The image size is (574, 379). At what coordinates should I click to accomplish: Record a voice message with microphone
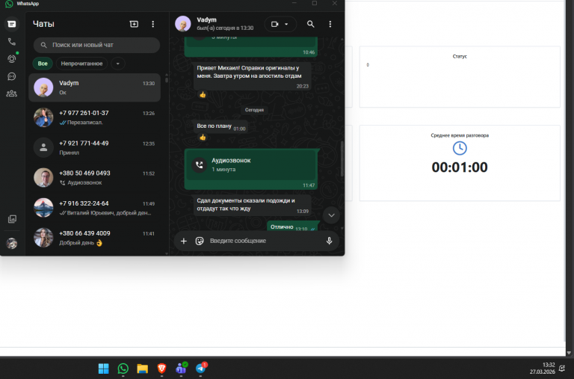click(x=329, y=241)
